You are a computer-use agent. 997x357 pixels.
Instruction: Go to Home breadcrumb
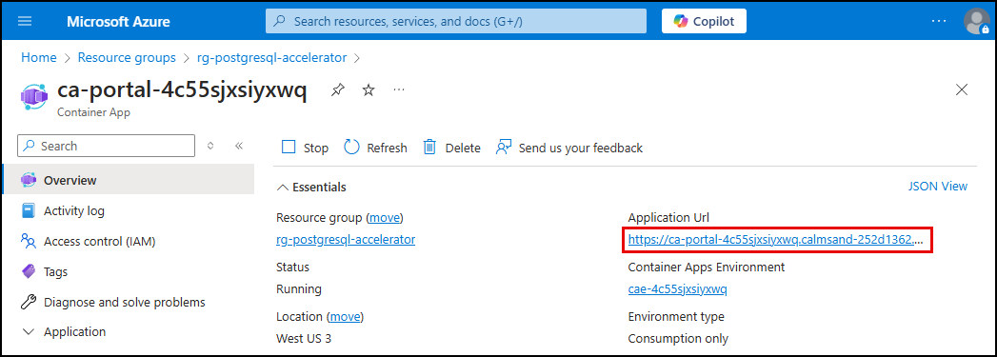pos(39,57)
